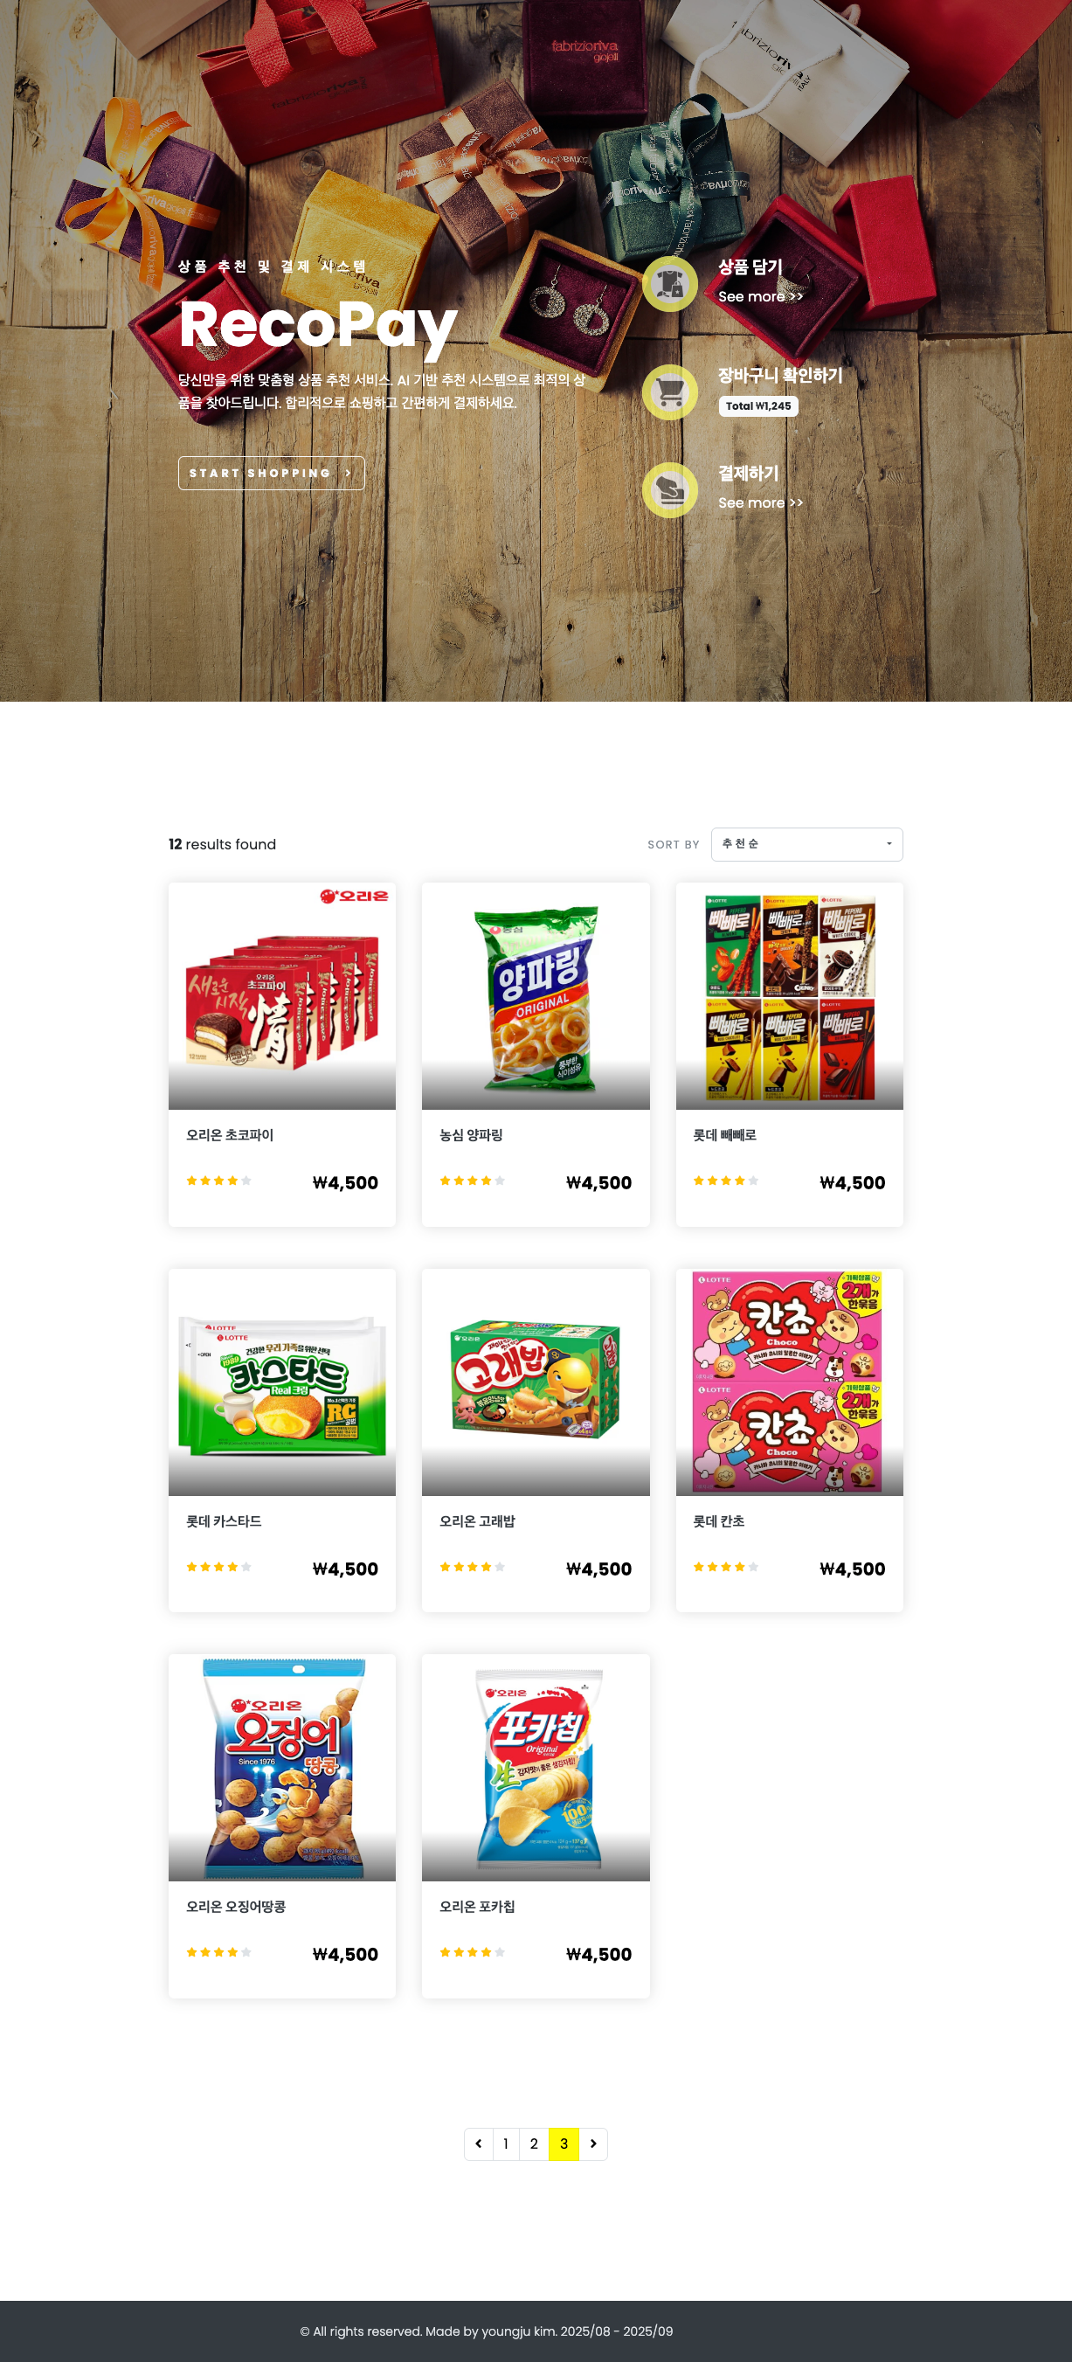This screenshot has width=1072, height=2362.
Task: Click the START SHOPPING button
Action: [272, 473]
